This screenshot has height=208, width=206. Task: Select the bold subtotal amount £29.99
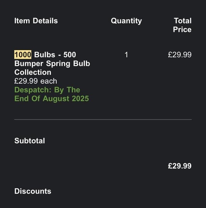180,166
